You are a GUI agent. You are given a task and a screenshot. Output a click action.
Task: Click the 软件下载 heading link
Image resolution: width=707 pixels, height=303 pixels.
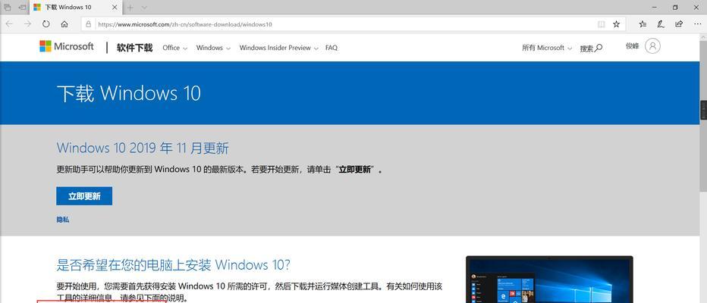point(134,48)
